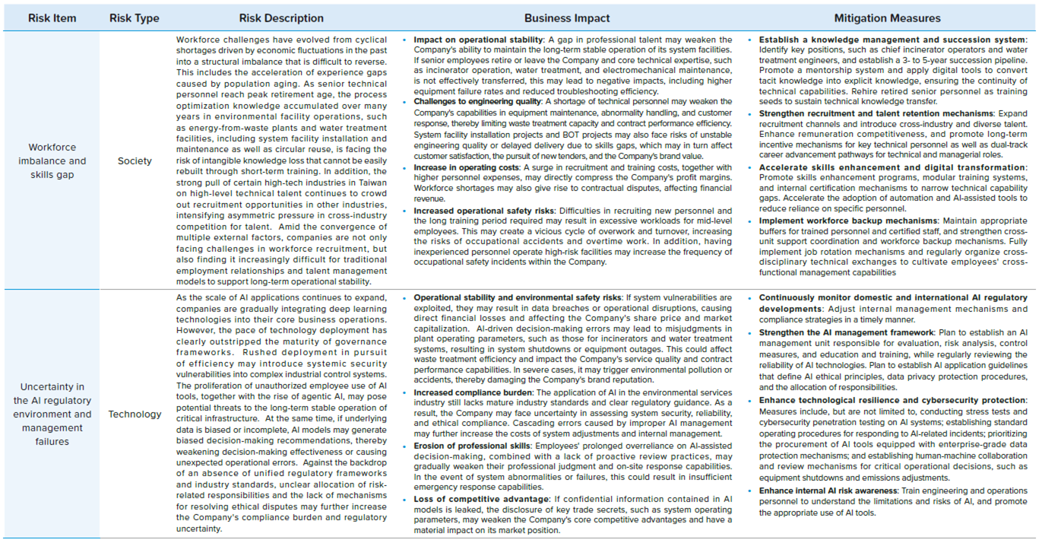Select the AI regulatory uncertainty risk item cell
This screenshot has width=1042, height=543.
click(x=52, y=414)
